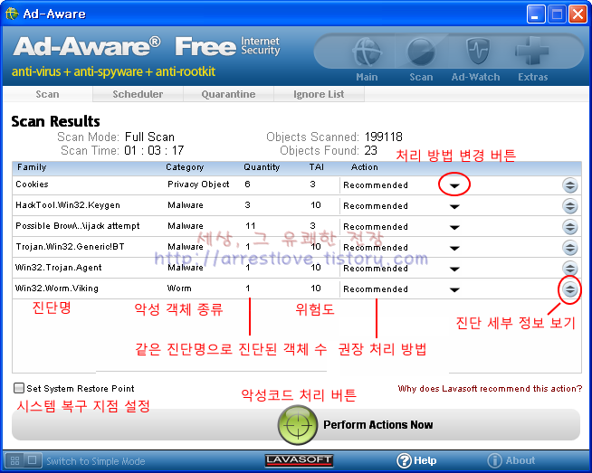The height and width of the screenshot is (473, 592).
Task: Click the green Perform Actions crosshair icon
Action: pyautogui.click(x=298, y=425)
